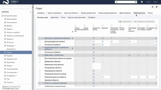Click row icon left of Перемещение объекта

pos(40,71)
